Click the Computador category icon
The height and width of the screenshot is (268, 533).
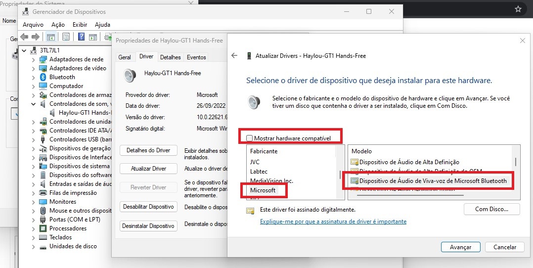coord(43,86)
